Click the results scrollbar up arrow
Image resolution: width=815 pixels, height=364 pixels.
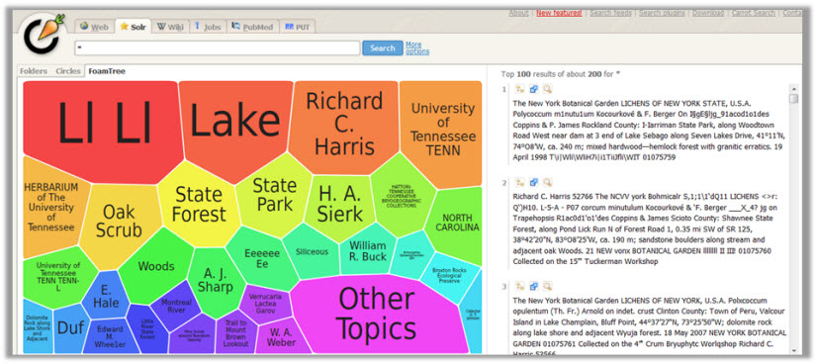[x=793, y=88]
